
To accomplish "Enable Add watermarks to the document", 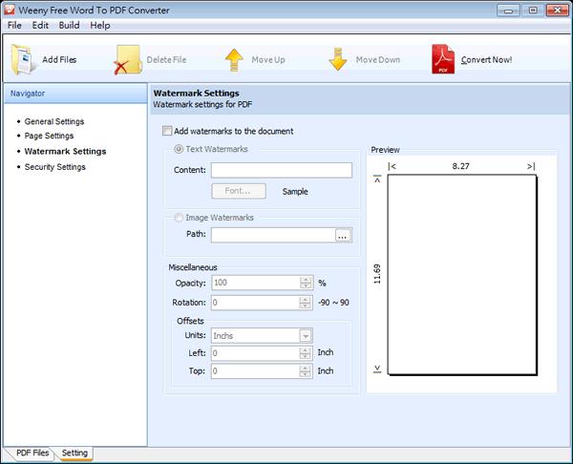I will pyautogui.click(x=167, y=131).
